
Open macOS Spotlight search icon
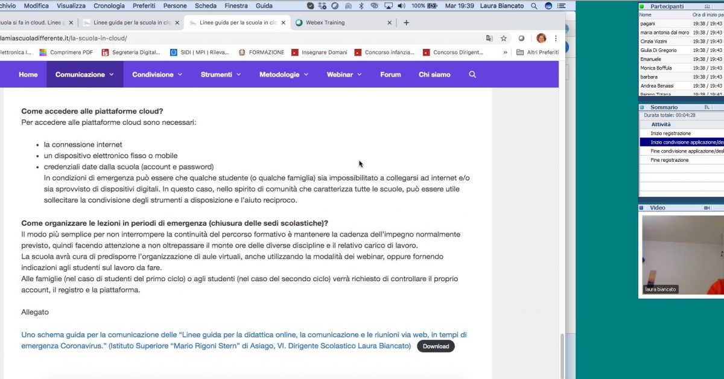tap(535, 5)
